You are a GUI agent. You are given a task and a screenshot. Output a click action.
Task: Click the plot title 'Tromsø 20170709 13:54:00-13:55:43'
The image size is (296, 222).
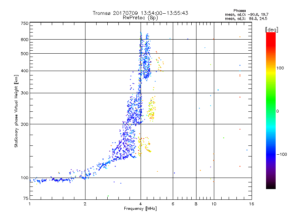pos(140,13)
